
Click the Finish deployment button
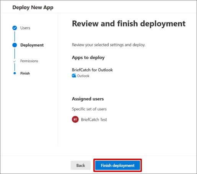[x=117, y=165]
